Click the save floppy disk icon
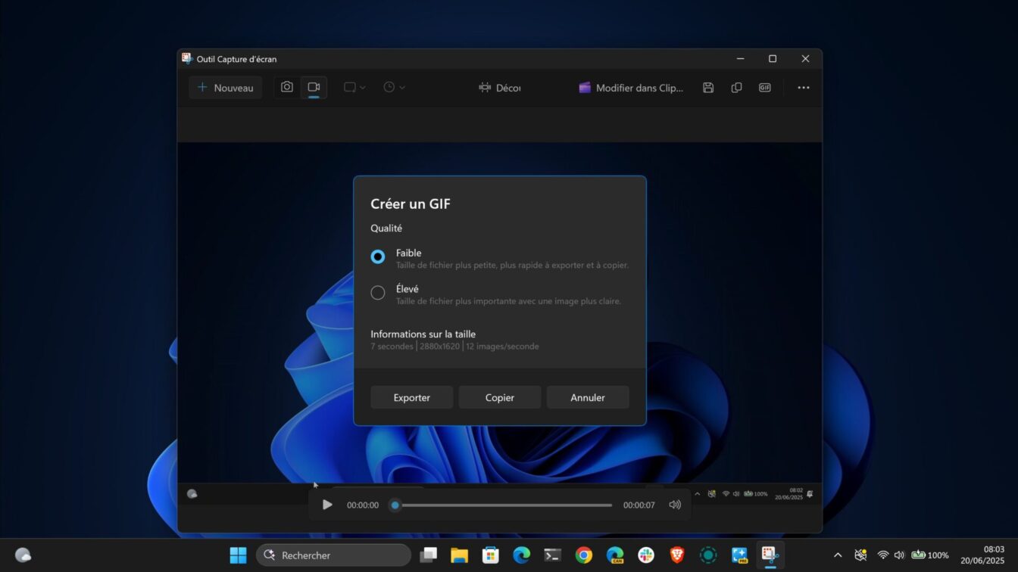 (708, 88)
